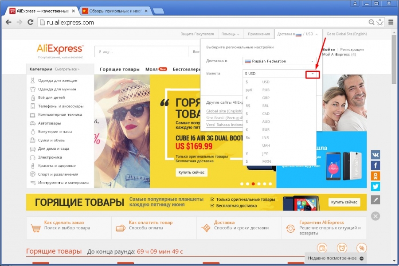Share via the Facebook icon

tap(376, 165)
